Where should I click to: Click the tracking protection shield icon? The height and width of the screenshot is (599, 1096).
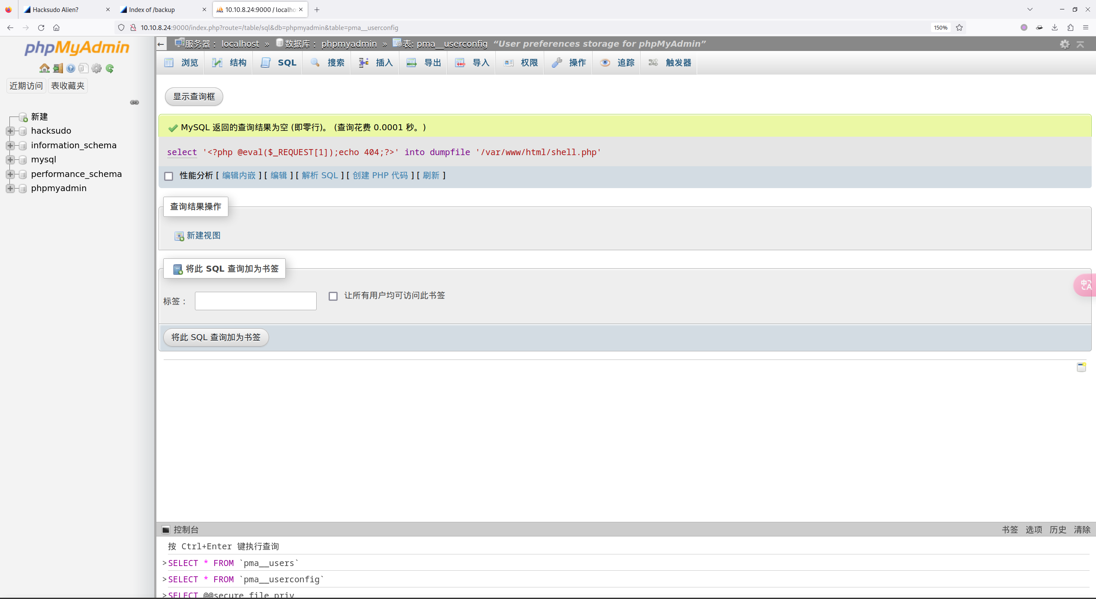(x=121, y=27)
